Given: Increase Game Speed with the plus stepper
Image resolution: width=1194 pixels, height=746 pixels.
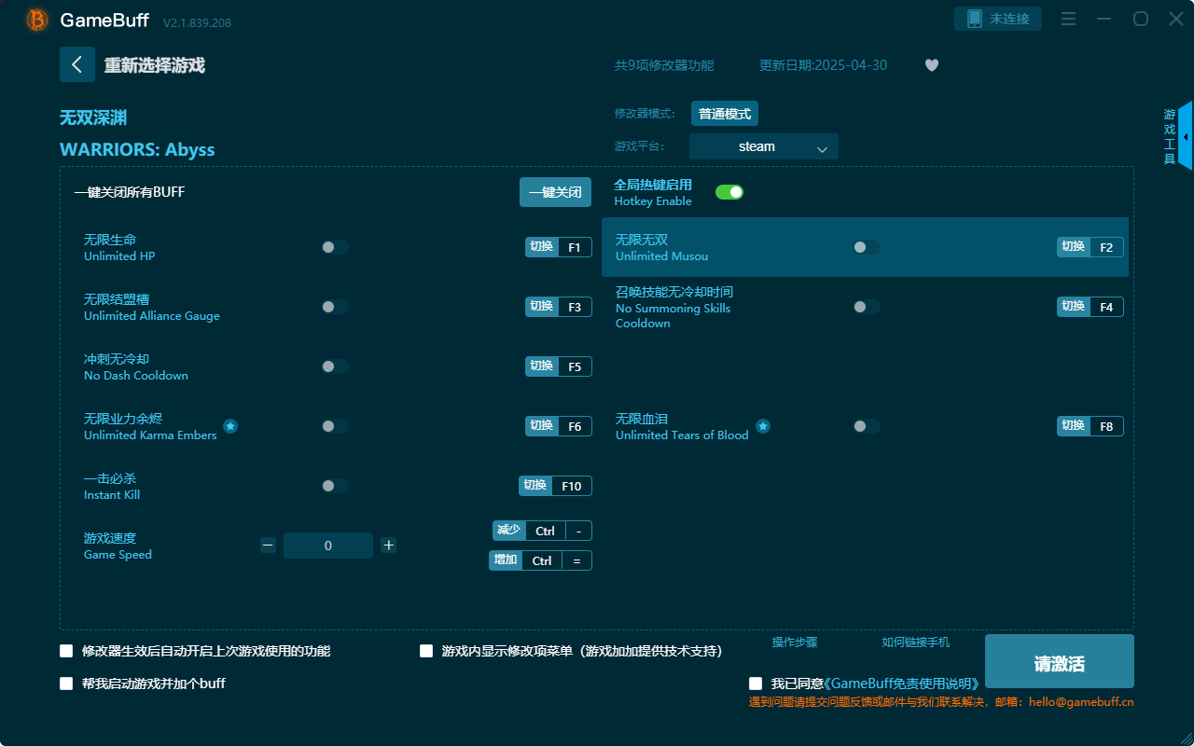Looking at the screenshot, I should (x=388, y=545).
